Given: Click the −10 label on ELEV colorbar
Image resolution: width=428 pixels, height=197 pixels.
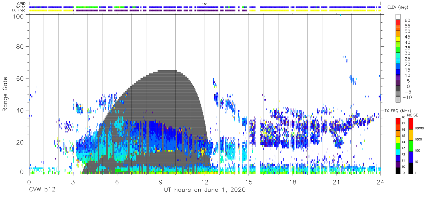Looking at the screenshot, I should [407, 98].
